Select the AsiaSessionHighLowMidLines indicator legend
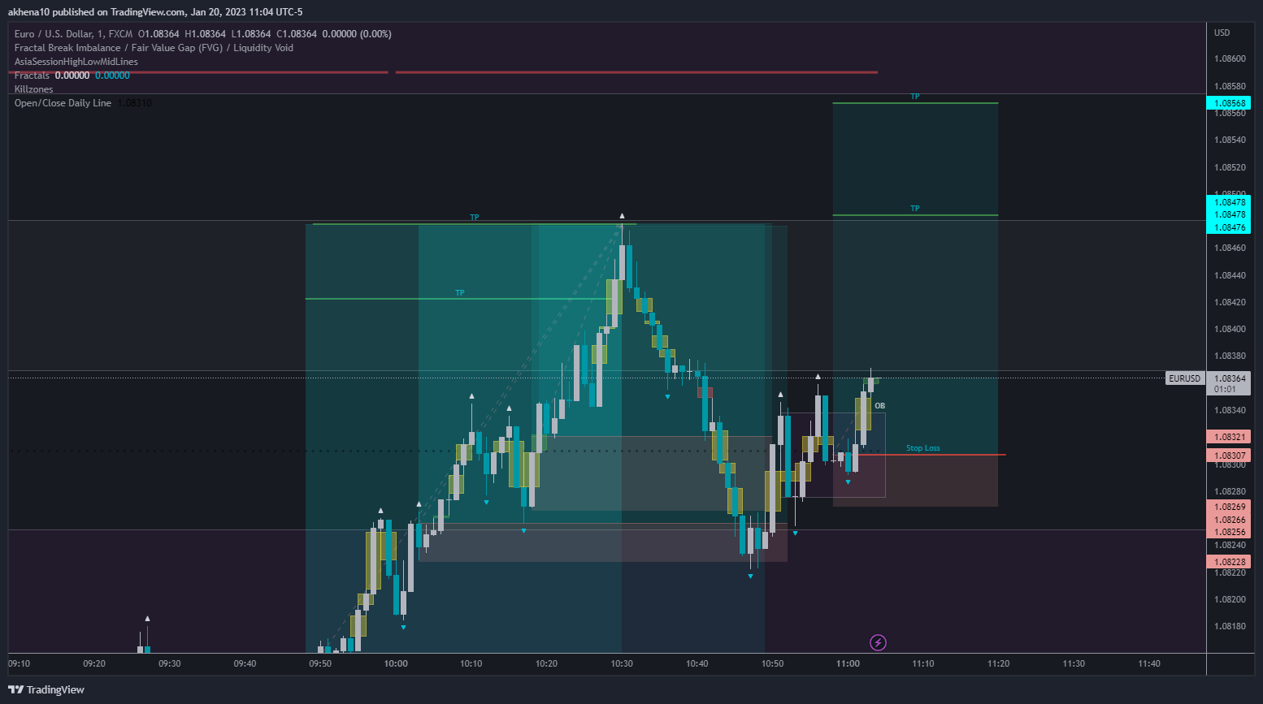The image size is (1263, 704). pyautogui.click(x=76, y=62)
